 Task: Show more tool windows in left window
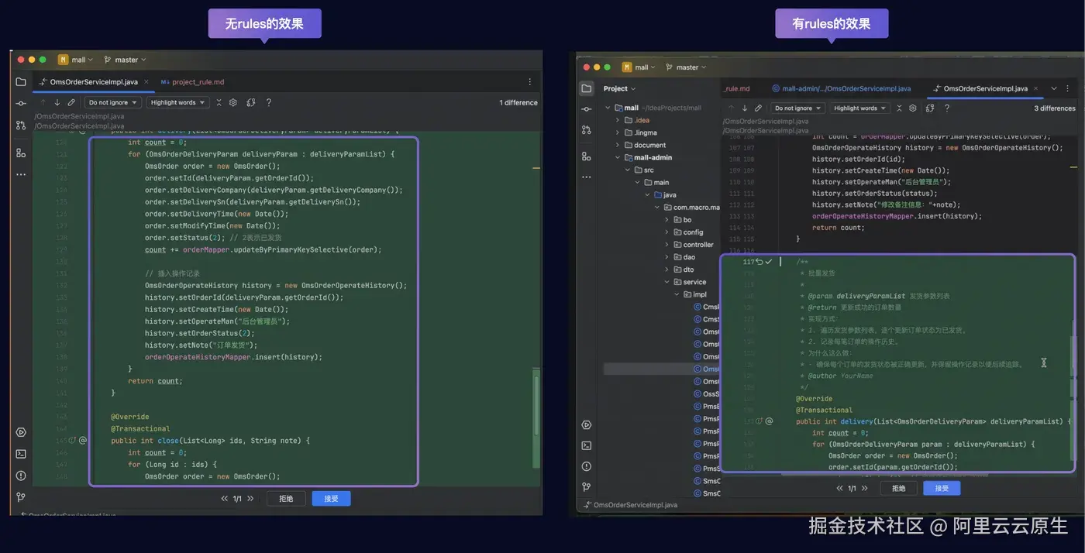(x=21, y=174)
